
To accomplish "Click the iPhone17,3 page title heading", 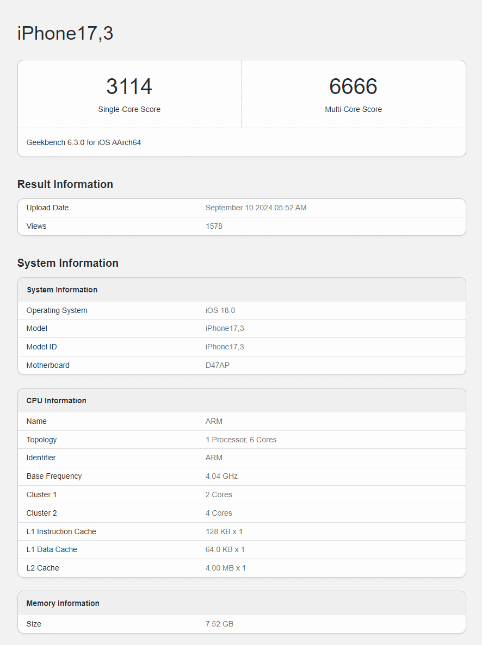I will click(65, 33).
